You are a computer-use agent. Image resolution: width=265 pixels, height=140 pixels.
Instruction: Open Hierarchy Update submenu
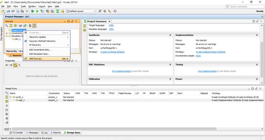(x=47, y=37)
